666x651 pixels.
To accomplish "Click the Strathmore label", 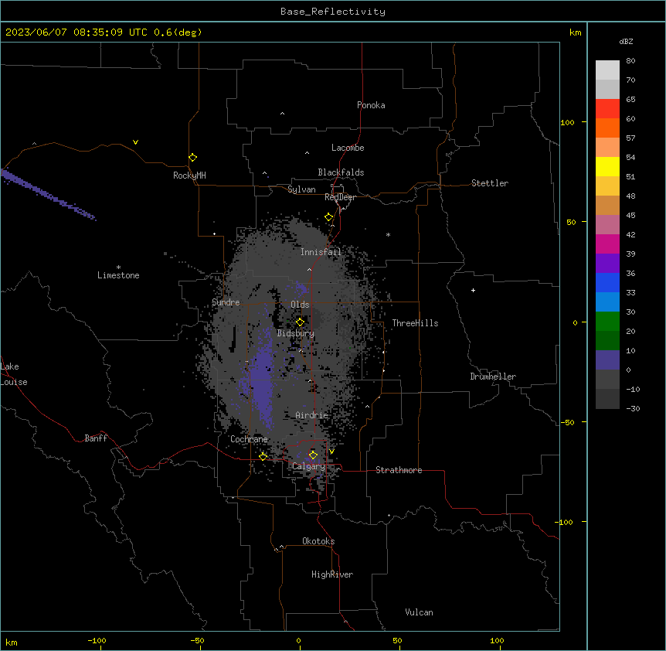I will pyautogui.click(x=399, y=470).
